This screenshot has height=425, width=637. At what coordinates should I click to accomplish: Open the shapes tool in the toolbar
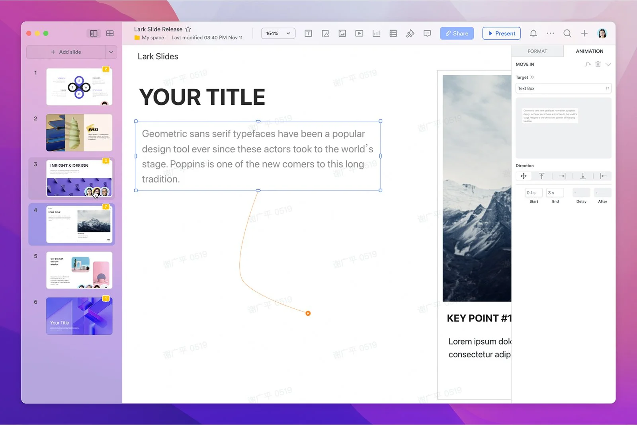tap(325, 33)
